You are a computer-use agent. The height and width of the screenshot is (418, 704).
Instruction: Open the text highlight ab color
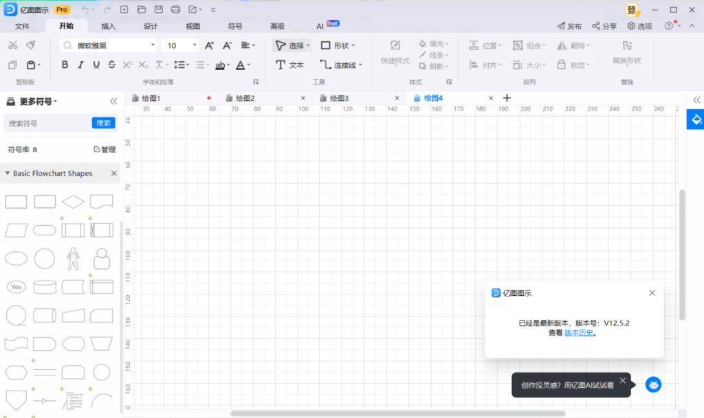click(x=222, y=65)
